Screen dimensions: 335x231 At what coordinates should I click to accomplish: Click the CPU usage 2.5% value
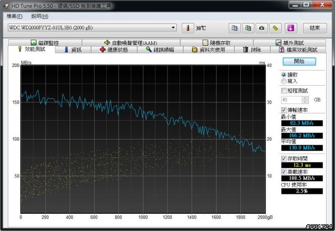point(302,191)
